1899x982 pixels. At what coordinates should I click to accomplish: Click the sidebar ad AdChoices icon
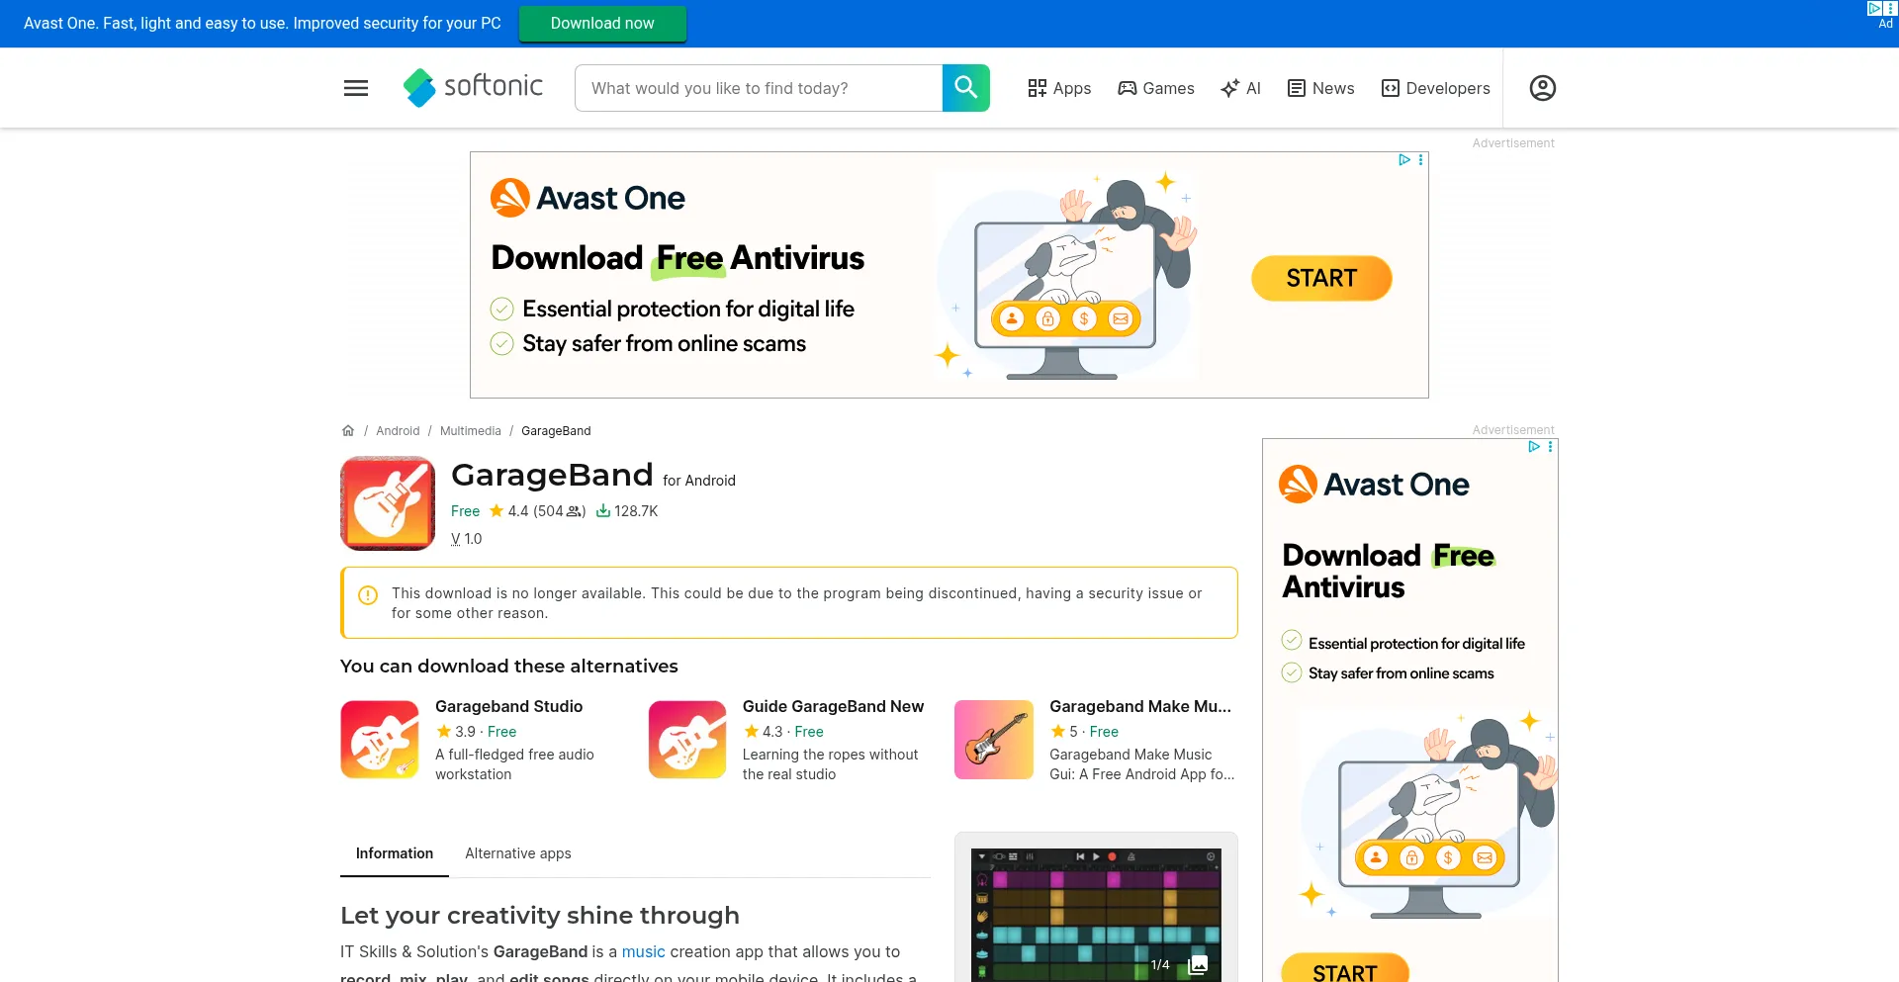tap(1534, 447)
